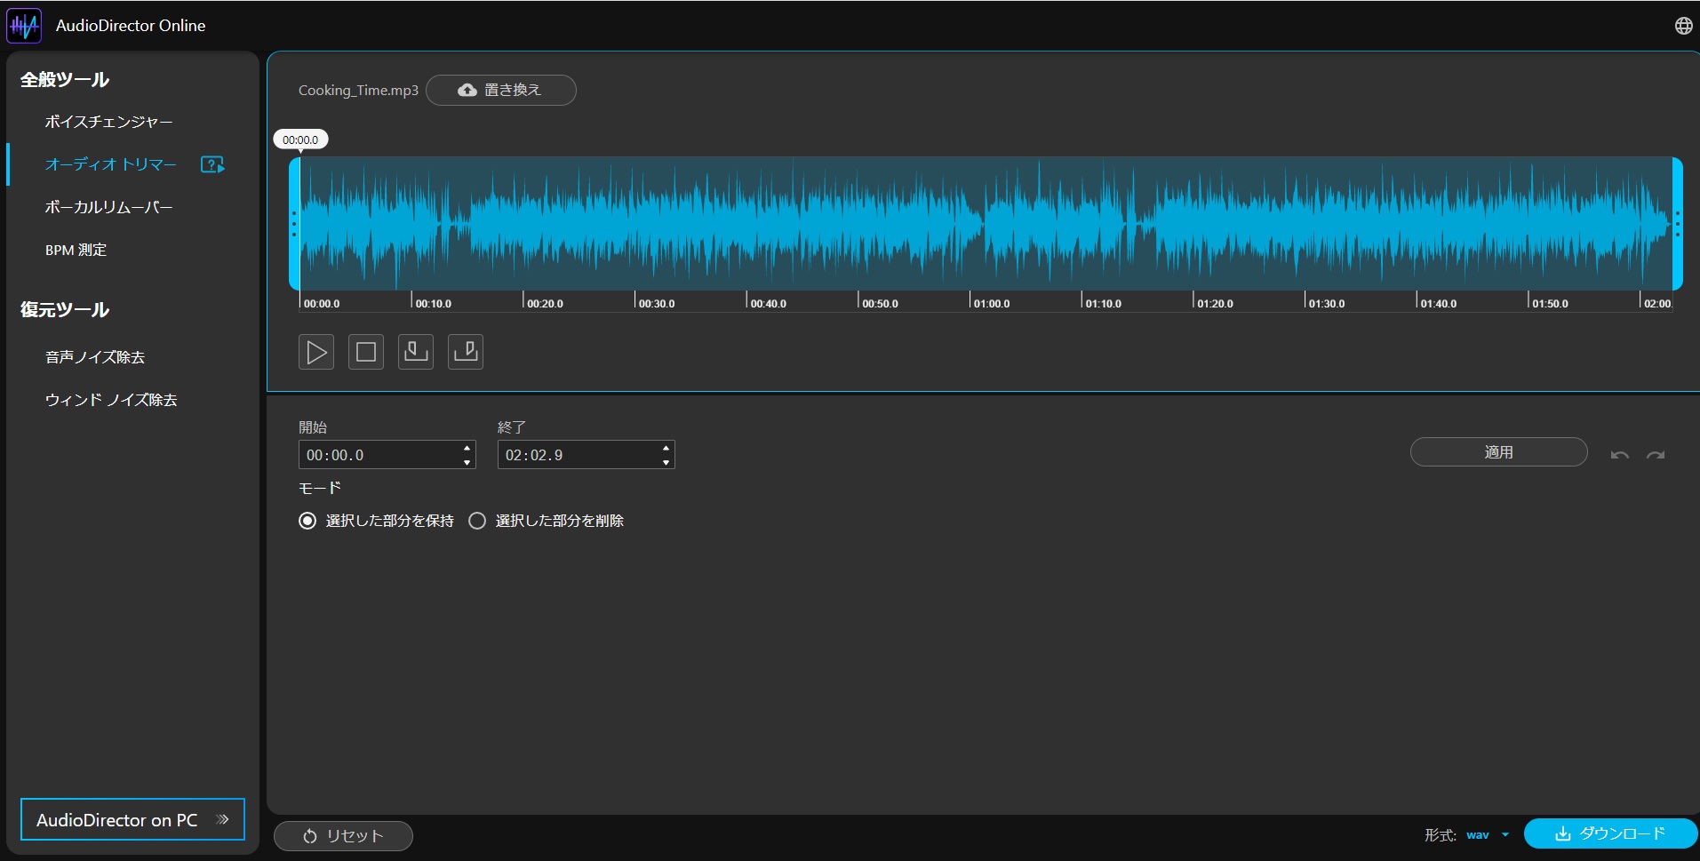Set the mark-in point at playhead
This screenshot has height=861, width=1700.
pyautogui.click(x=416, y=352)
